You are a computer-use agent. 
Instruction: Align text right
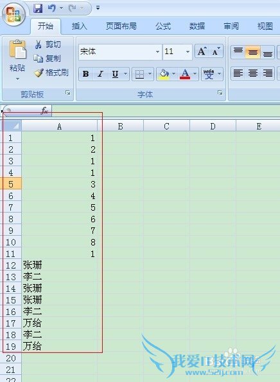point(268,73)
